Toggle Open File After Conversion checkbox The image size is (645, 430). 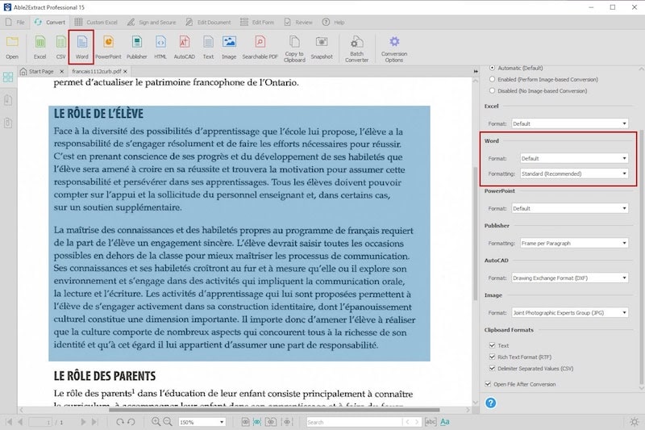click(x=488, y=384)
